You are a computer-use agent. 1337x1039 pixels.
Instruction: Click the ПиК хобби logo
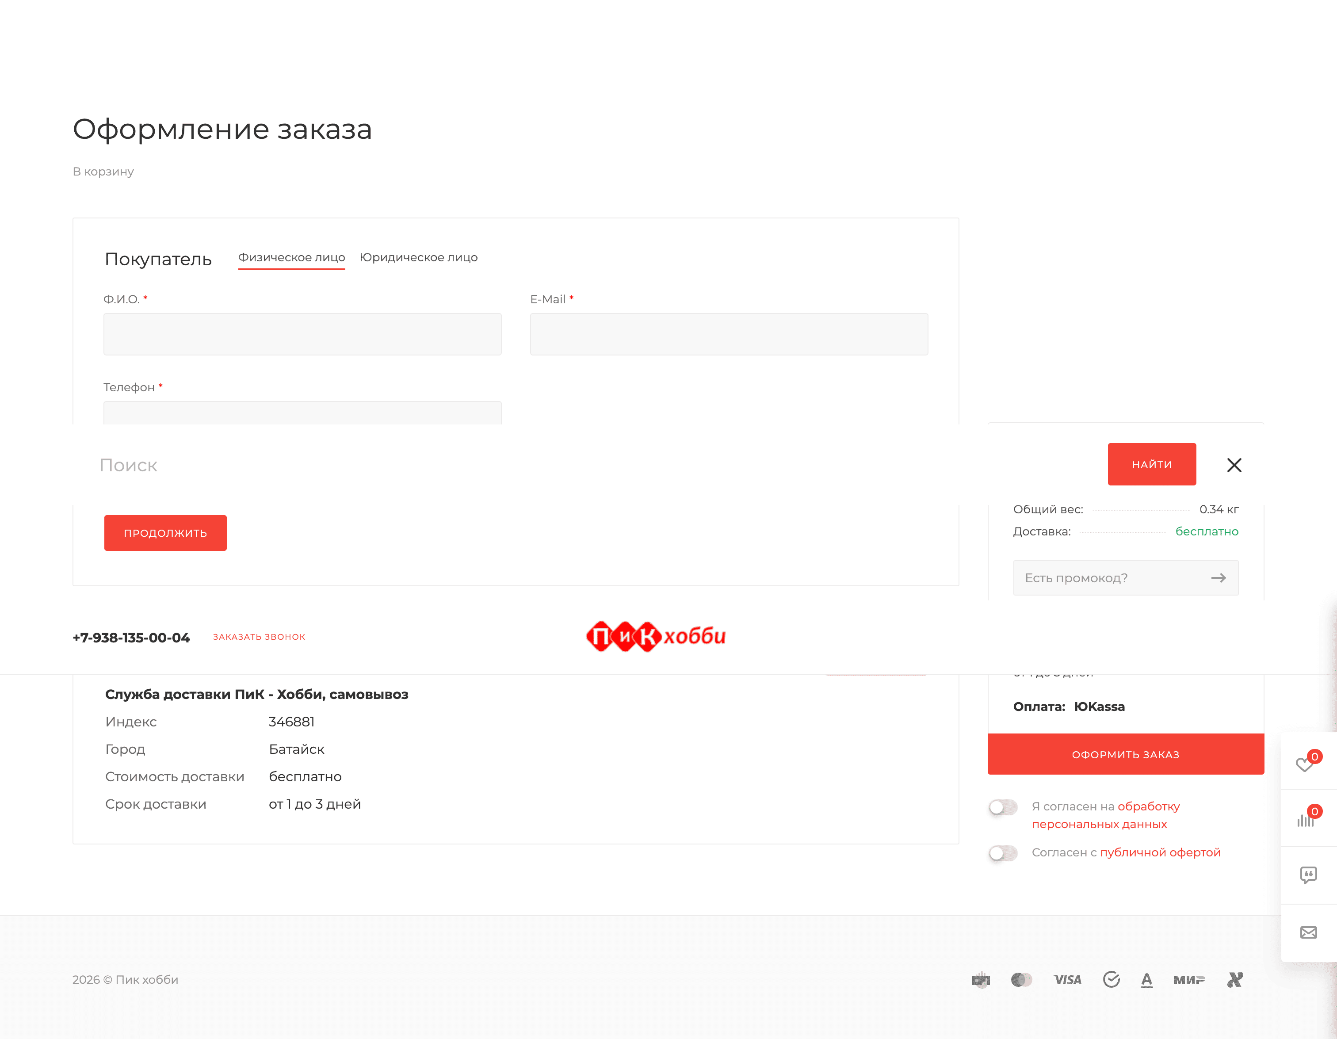coord(656,637)
